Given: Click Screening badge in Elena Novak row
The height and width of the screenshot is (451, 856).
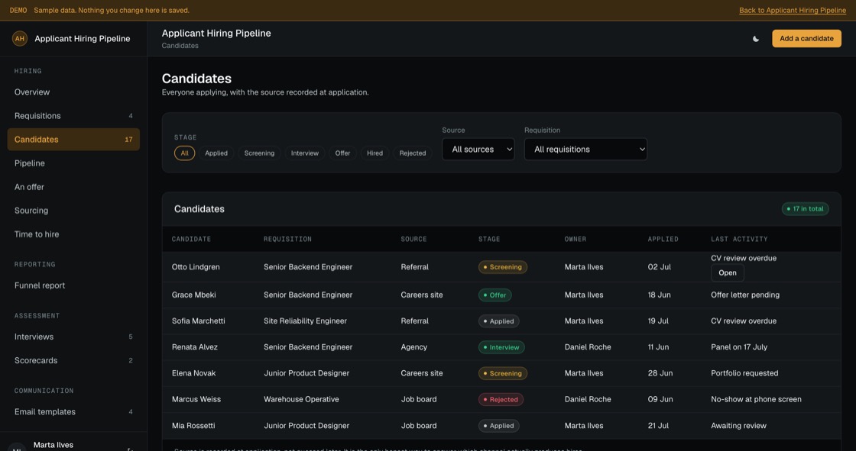Looking at the screenshot, I should pyautogui.click(x=503, y=374).
